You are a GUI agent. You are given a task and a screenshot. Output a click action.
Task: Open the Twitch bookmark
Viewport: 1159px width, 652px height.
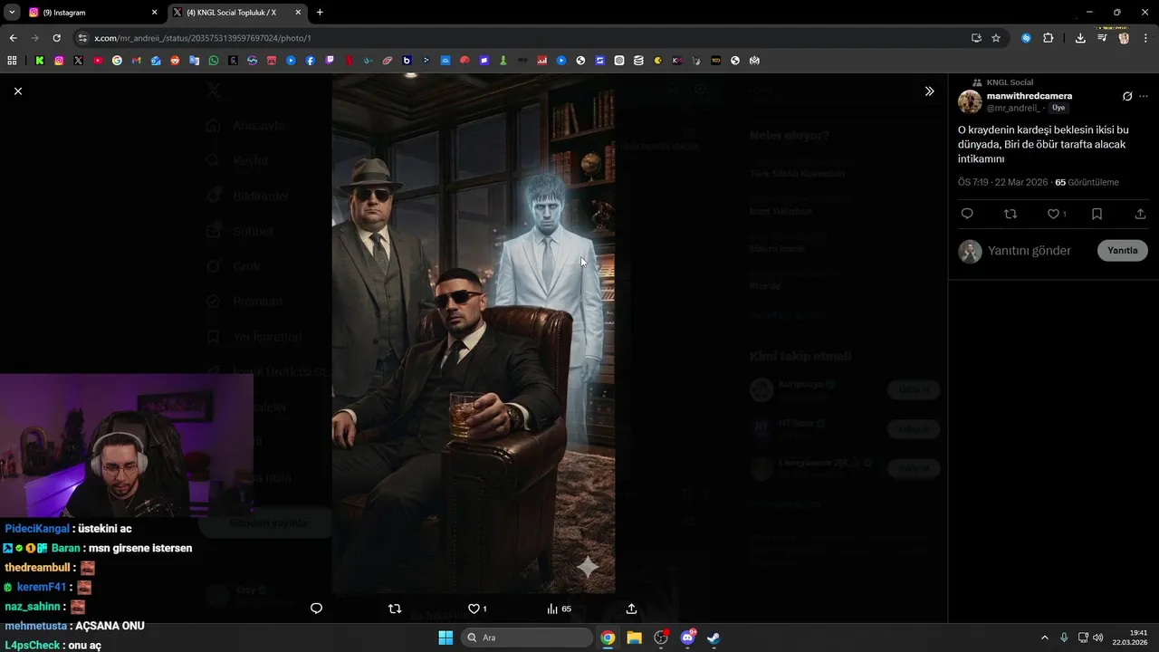point(330,61)
